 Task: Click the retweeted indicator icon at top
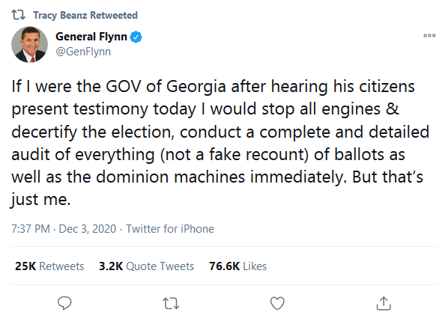click(19, 14)
